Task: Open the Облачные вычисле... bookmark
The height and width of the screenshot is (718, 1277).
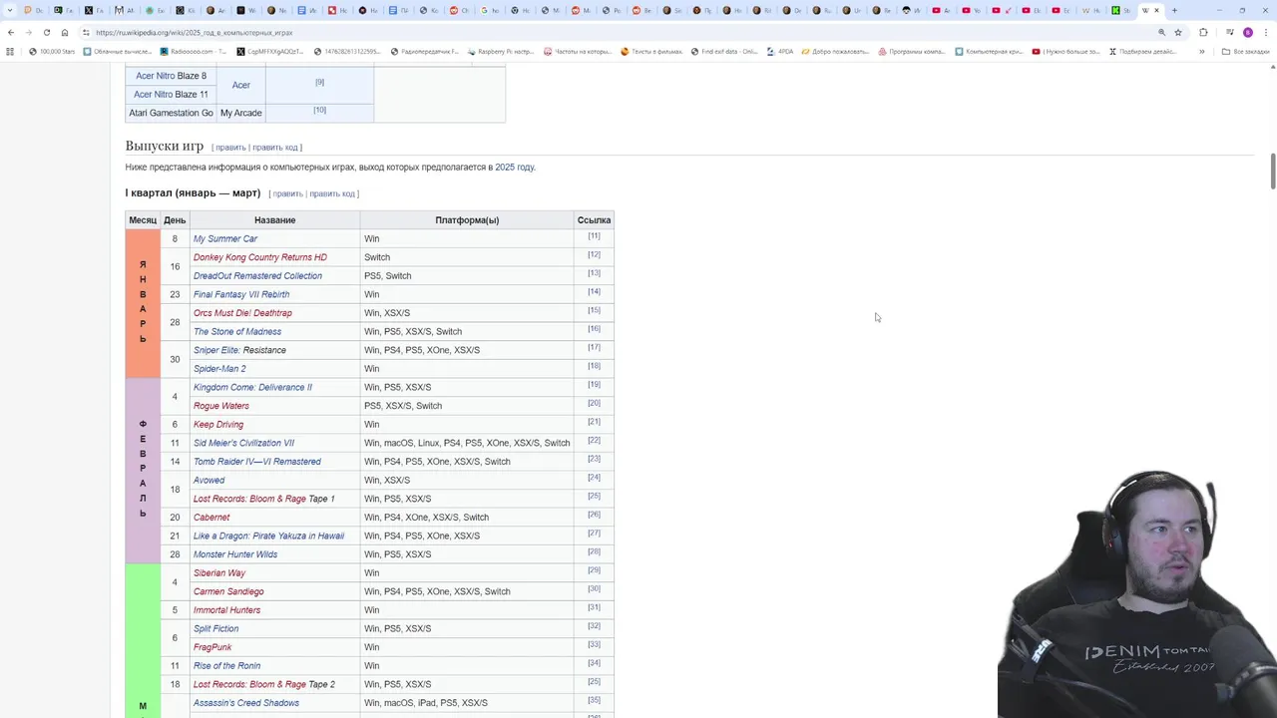Action: [118, 51]
